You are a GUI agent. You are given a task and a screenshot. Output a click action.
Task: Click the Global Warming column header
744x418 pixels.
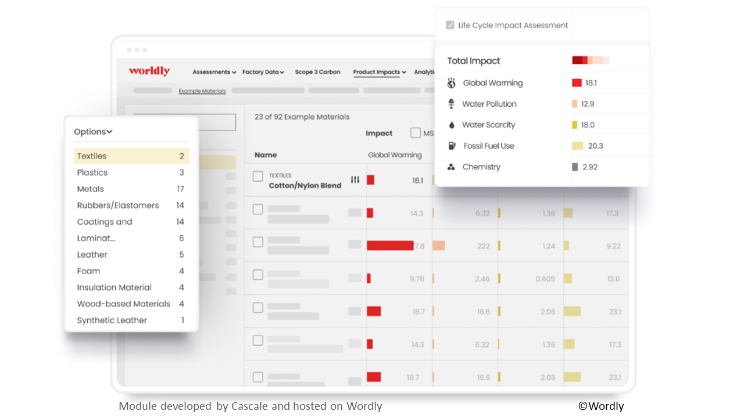tap(395, 155)
